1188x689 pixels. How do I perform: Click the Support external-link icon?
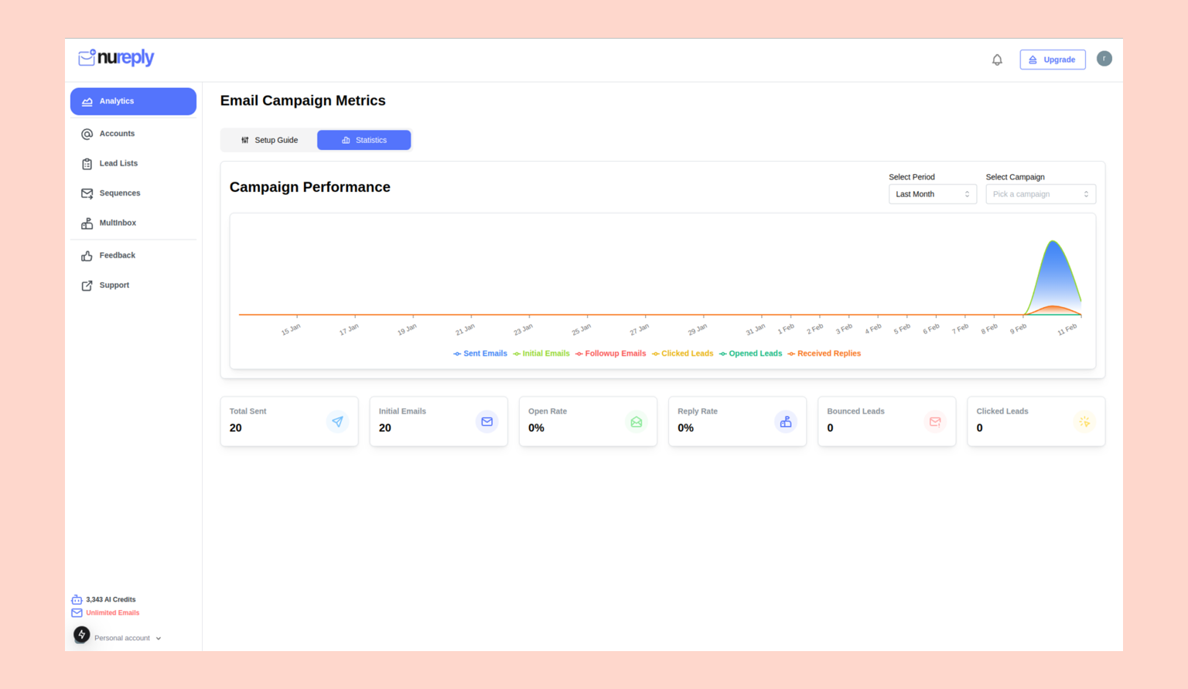[87, 285]
